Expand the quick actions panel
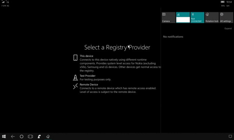 click(x=228, y=28)
